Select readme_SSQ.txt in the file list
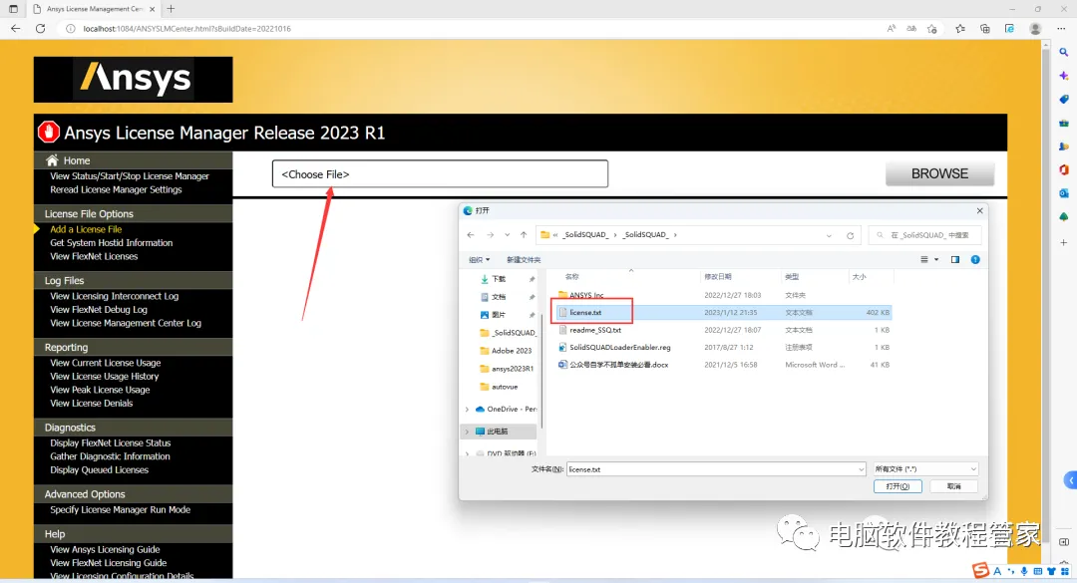 (594, 330)
